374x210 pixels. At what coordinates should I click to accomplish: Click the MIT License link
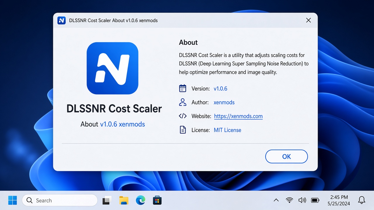[228, 130]
